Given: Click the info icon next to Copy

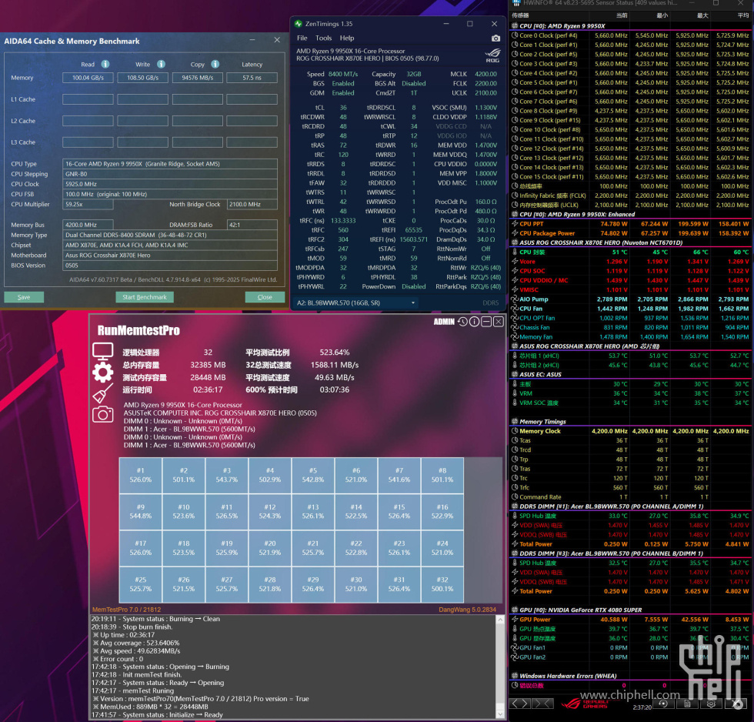Looking at the screenshot, I should coord(215,64).
